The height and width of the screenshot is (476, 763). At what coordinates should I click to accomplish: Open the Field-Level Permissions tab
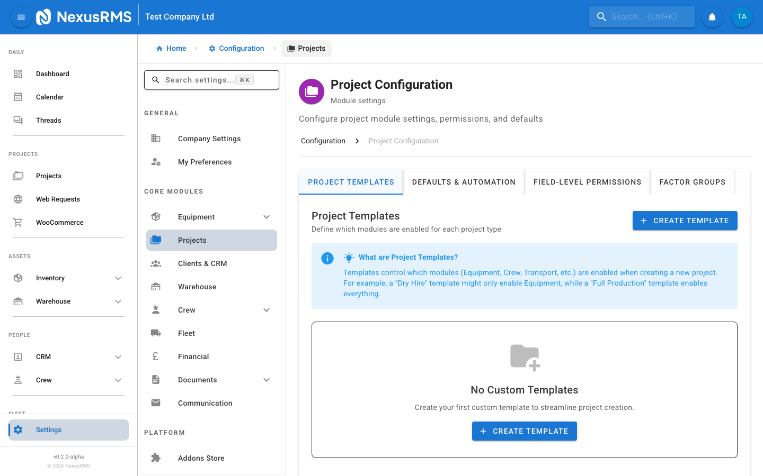click(587, 182)
